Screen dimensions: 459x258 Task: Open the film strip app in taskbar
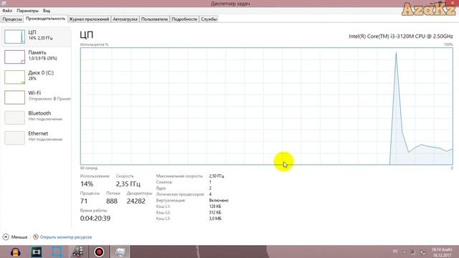37,252
